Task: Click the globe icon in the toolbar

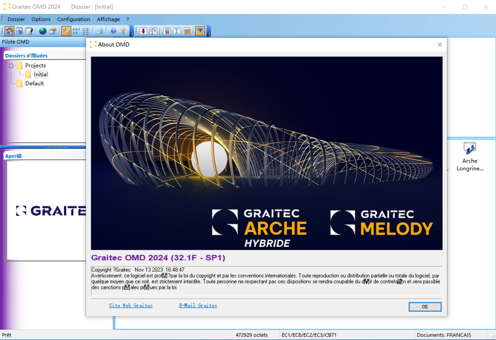Action: [43, 31]
